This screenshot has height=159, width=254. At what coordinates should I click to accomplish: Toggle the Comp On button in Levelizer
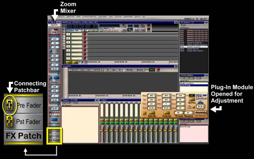point(167,112)
